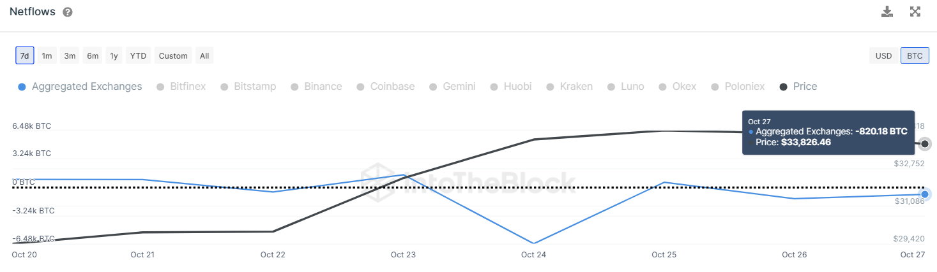This screenshot has width=937, height=272.
Task: Switch the chart units to BTC
Action: point(915,55)
